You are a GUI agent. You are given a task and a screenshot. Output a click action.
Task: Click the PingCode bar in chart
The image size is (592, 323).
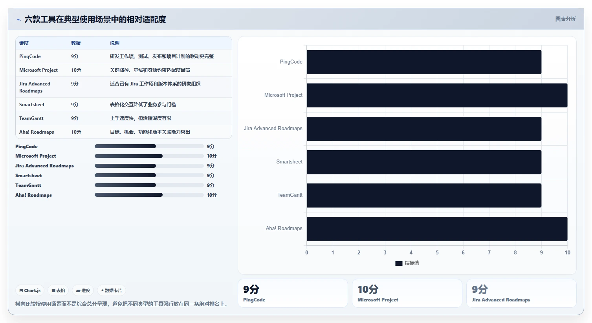coord(424,62)
